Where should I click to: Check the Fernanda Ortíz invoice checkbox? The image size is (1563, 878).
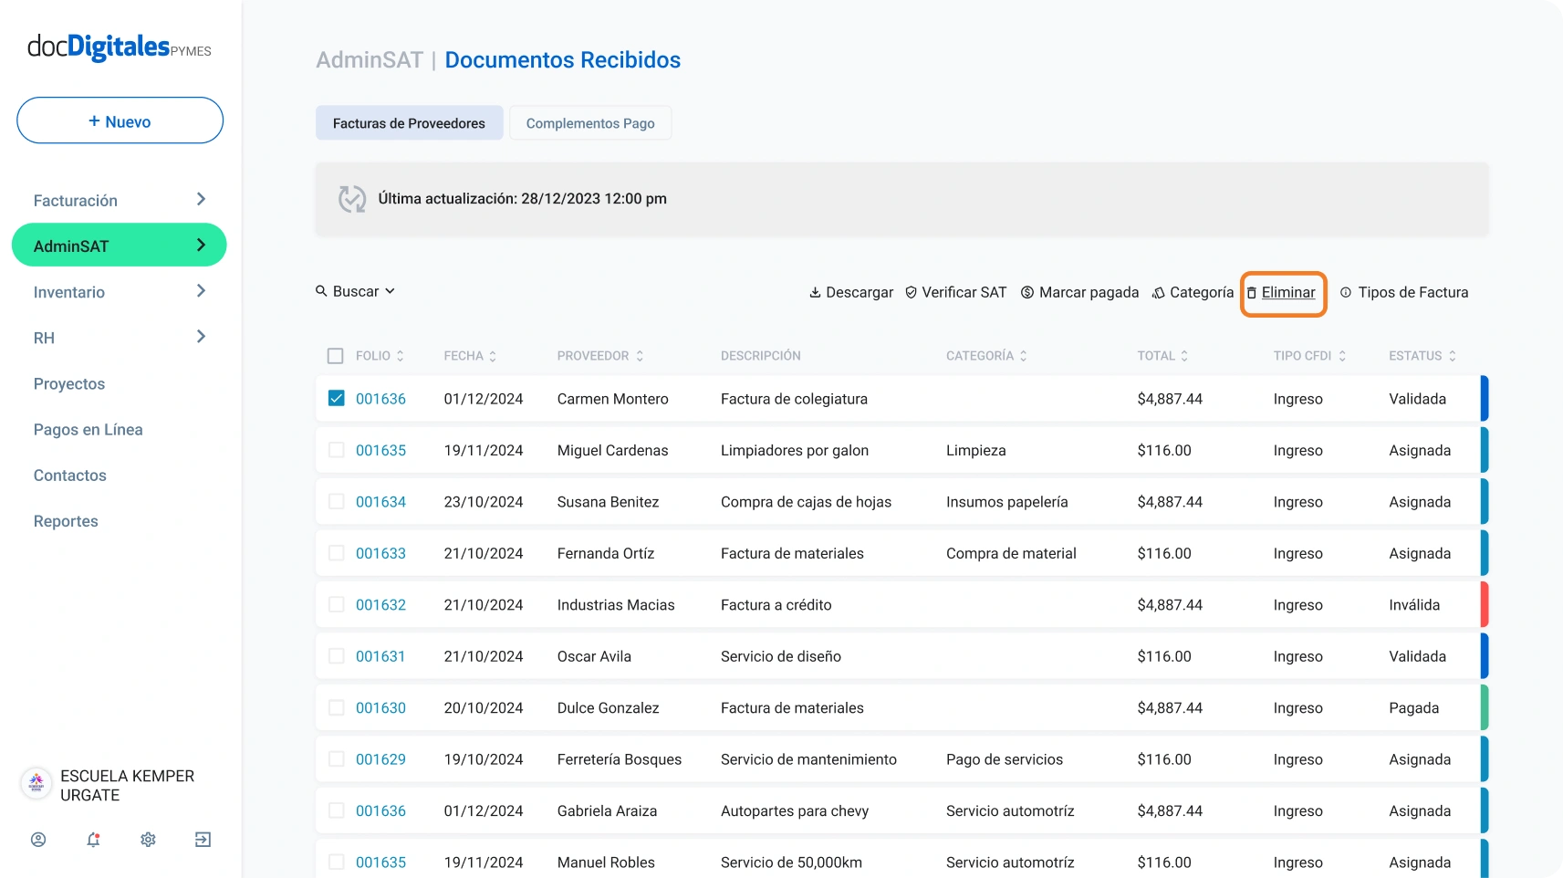(337, 553)
